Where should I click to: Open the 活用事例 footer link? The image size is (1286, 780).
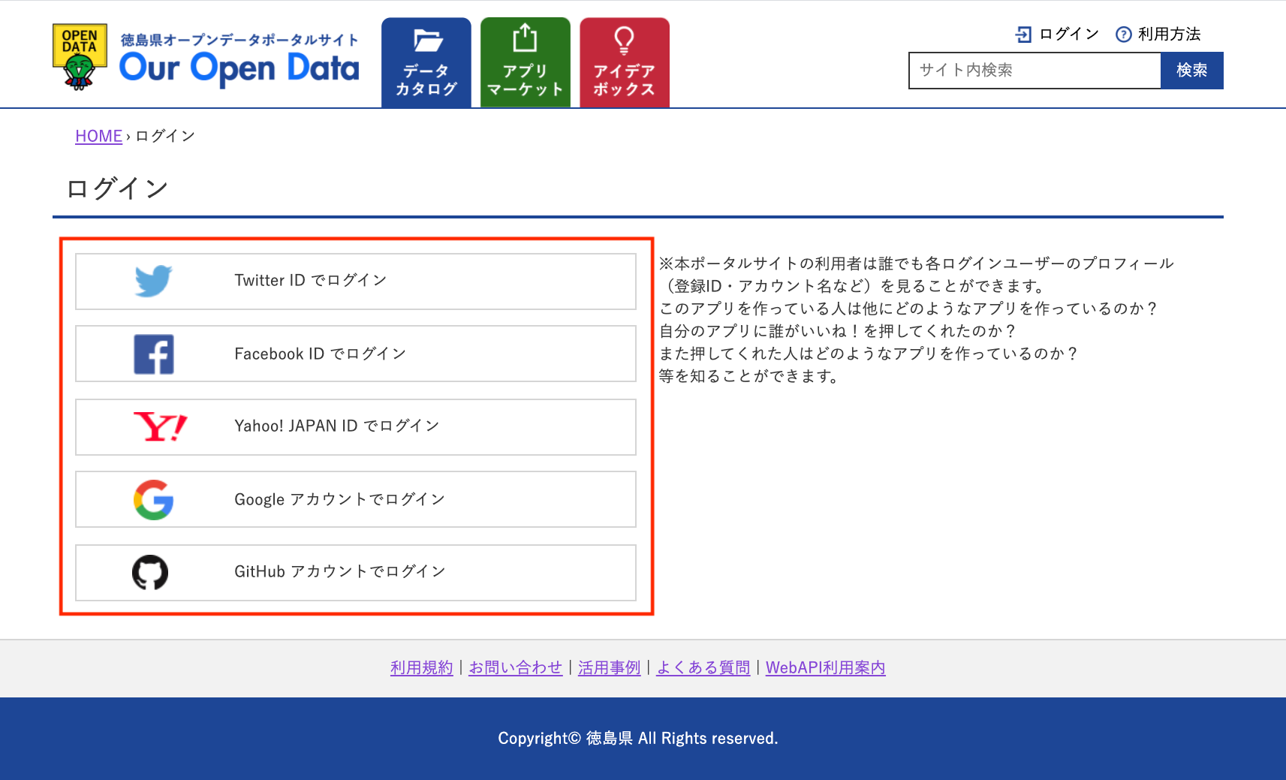pyautogui.click(x=610, y=667)
